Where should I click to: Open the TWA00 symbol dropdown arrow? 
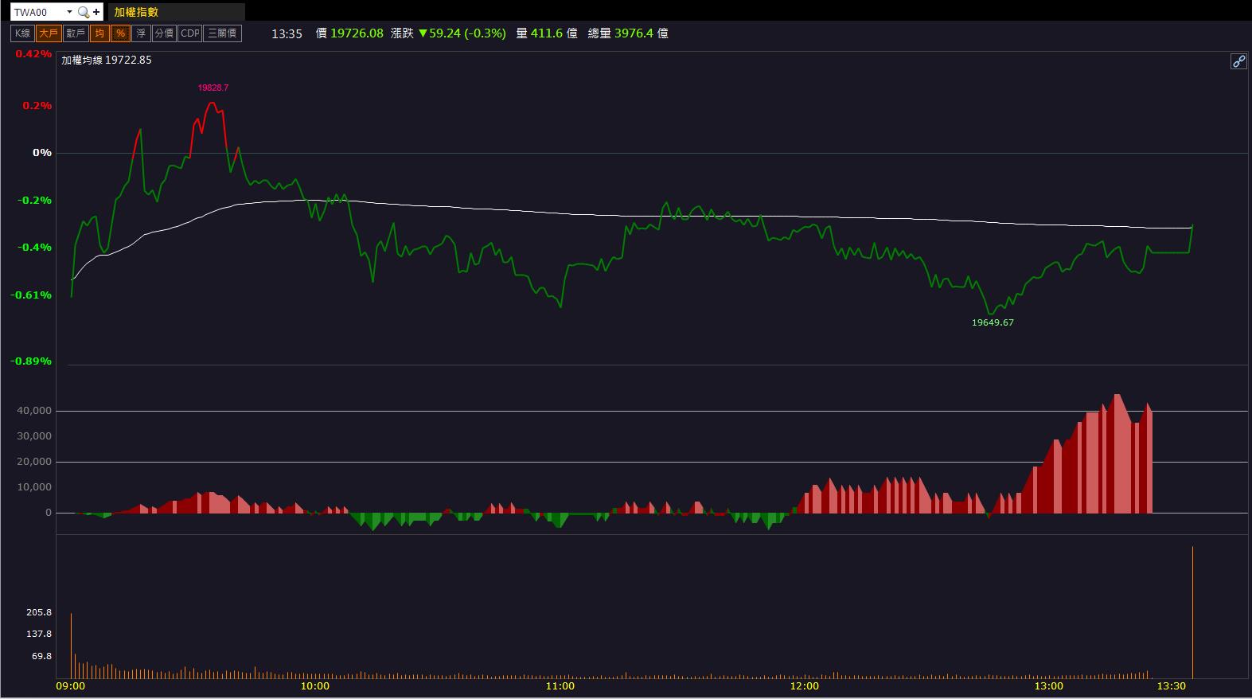69,13
